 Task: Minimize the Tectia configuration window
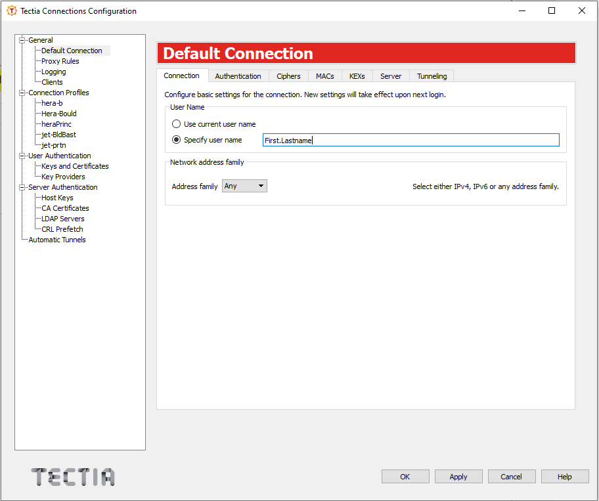pyautogui.click(x=522, y=11)
